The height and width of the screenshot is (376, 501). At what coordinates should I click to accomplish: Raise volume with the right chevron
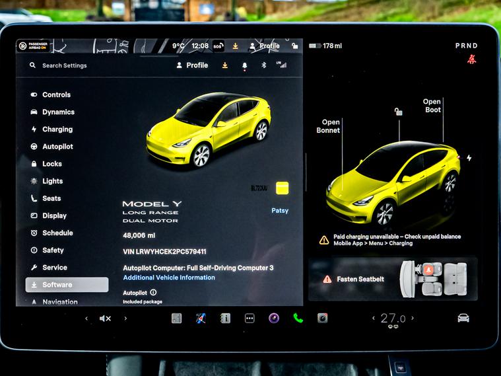click(125, 319)
